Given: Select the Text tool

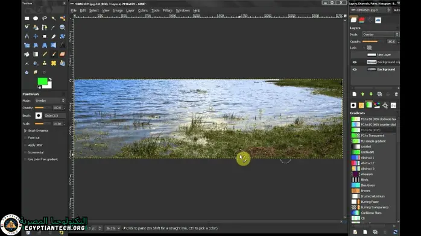Looking at the screenshot, I should pos(63,45).
